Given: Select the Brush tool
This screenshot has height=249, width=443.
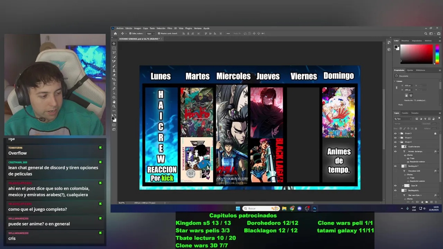Looking at the screenshot, I should pyautogui.click(x=113, y=65).
